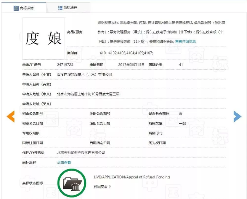Click the similar group codes 4101;4102 text
Viewport: 247px width, 199px height.
[126, 53]
